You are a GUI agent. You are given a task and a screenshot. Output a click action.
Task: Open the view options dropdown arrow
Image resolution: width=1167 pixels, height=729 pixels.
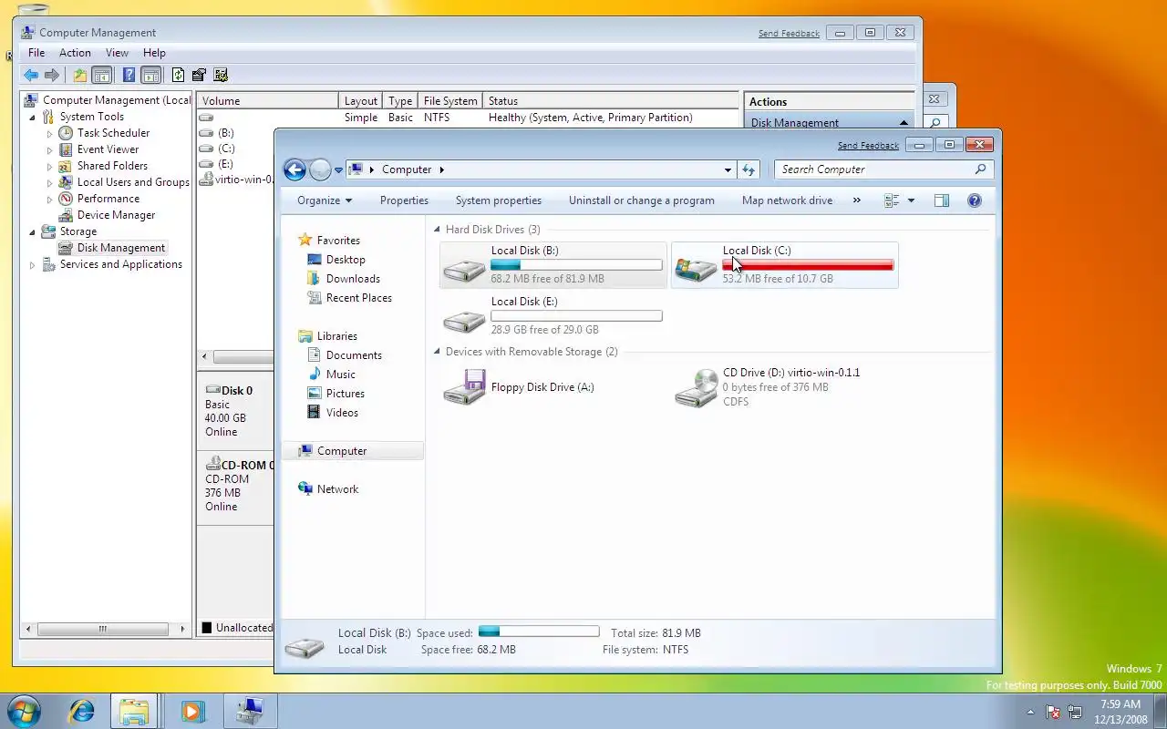pos(911,200)
